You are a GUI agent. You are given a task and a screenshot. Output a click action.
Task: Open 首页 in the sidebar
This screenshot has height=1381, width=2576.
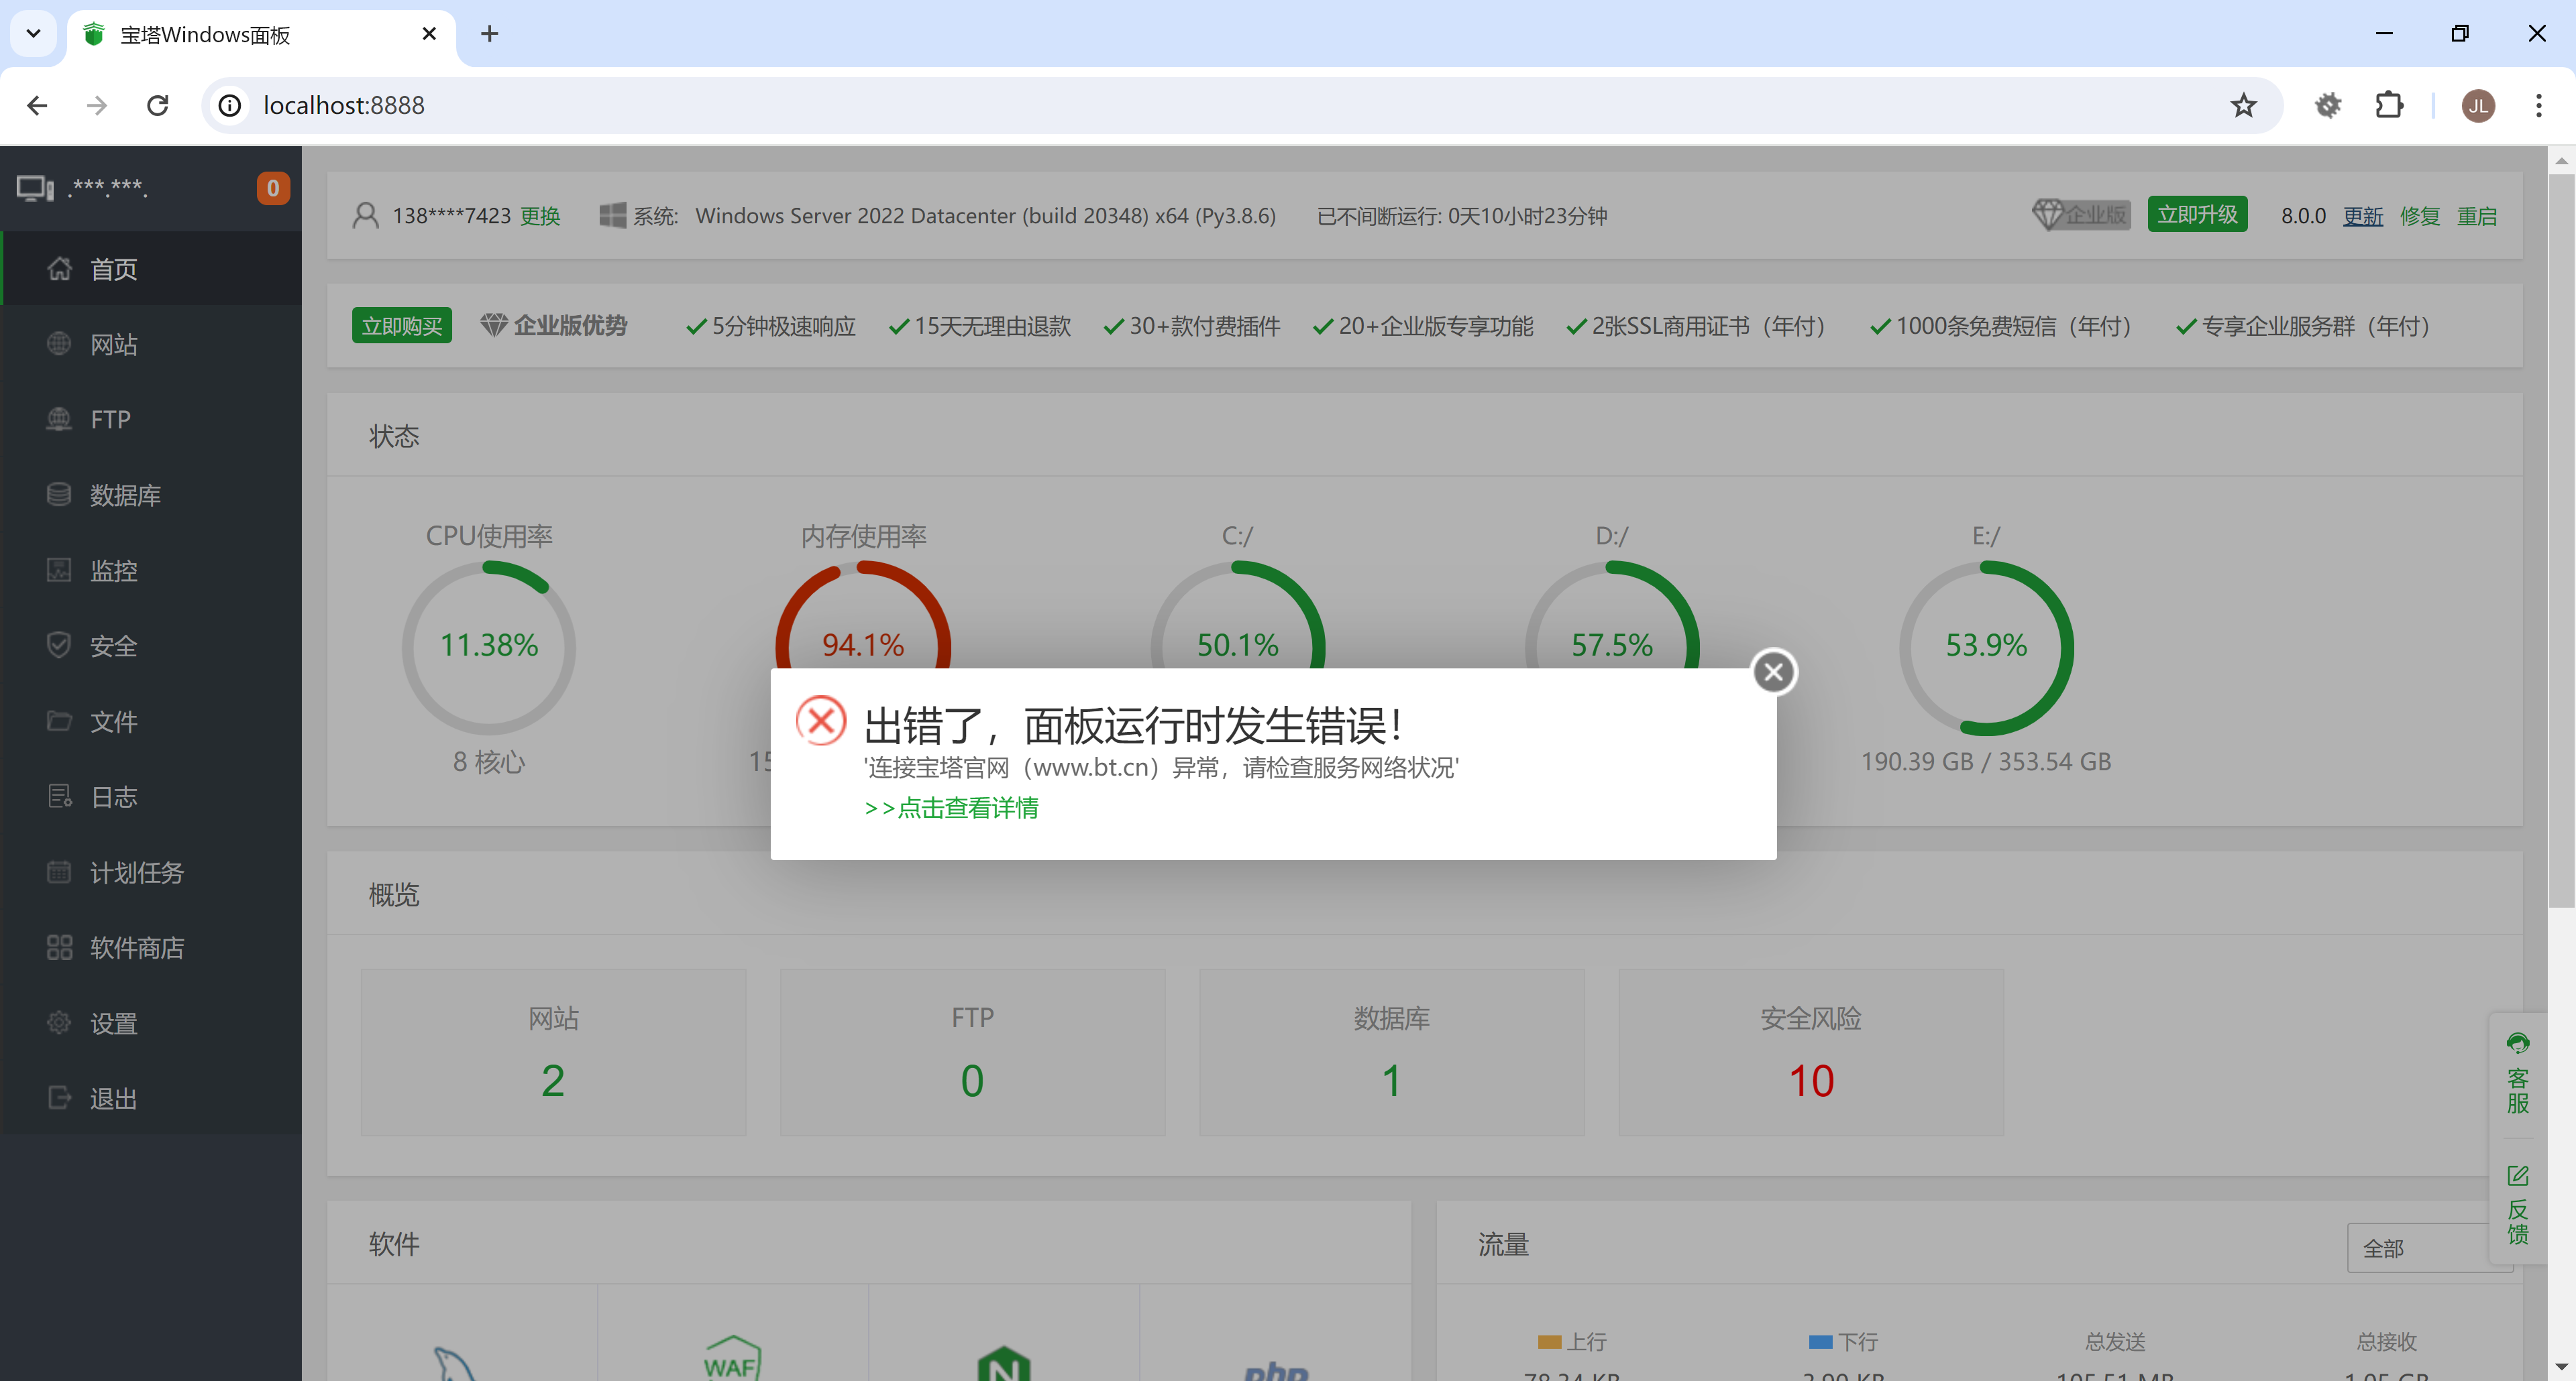(151, 269)
